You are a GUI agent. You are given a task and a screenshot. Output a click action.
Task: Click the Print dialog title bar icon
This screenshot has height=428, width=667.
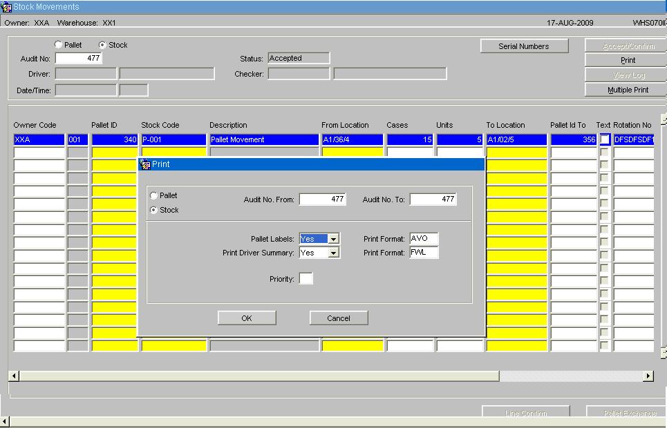click(x=145, y=164)
